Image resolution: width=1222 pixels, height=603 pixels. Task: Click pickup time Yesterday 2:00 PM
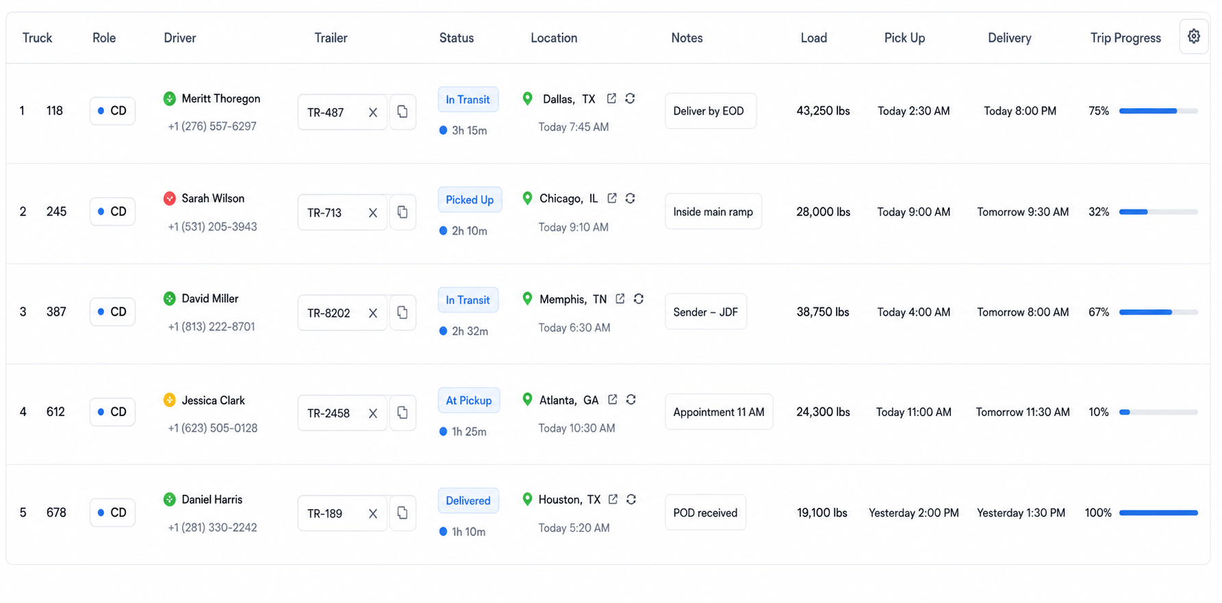click(913, 513)
